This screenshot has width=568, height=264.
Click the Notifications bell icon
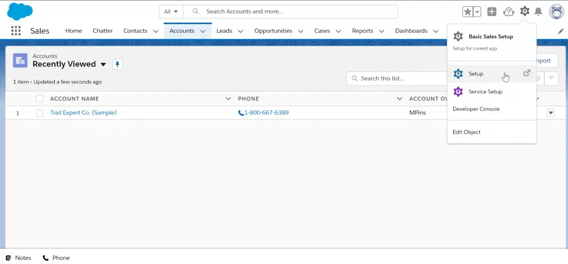pyautogui.click(x=538, y=12)
